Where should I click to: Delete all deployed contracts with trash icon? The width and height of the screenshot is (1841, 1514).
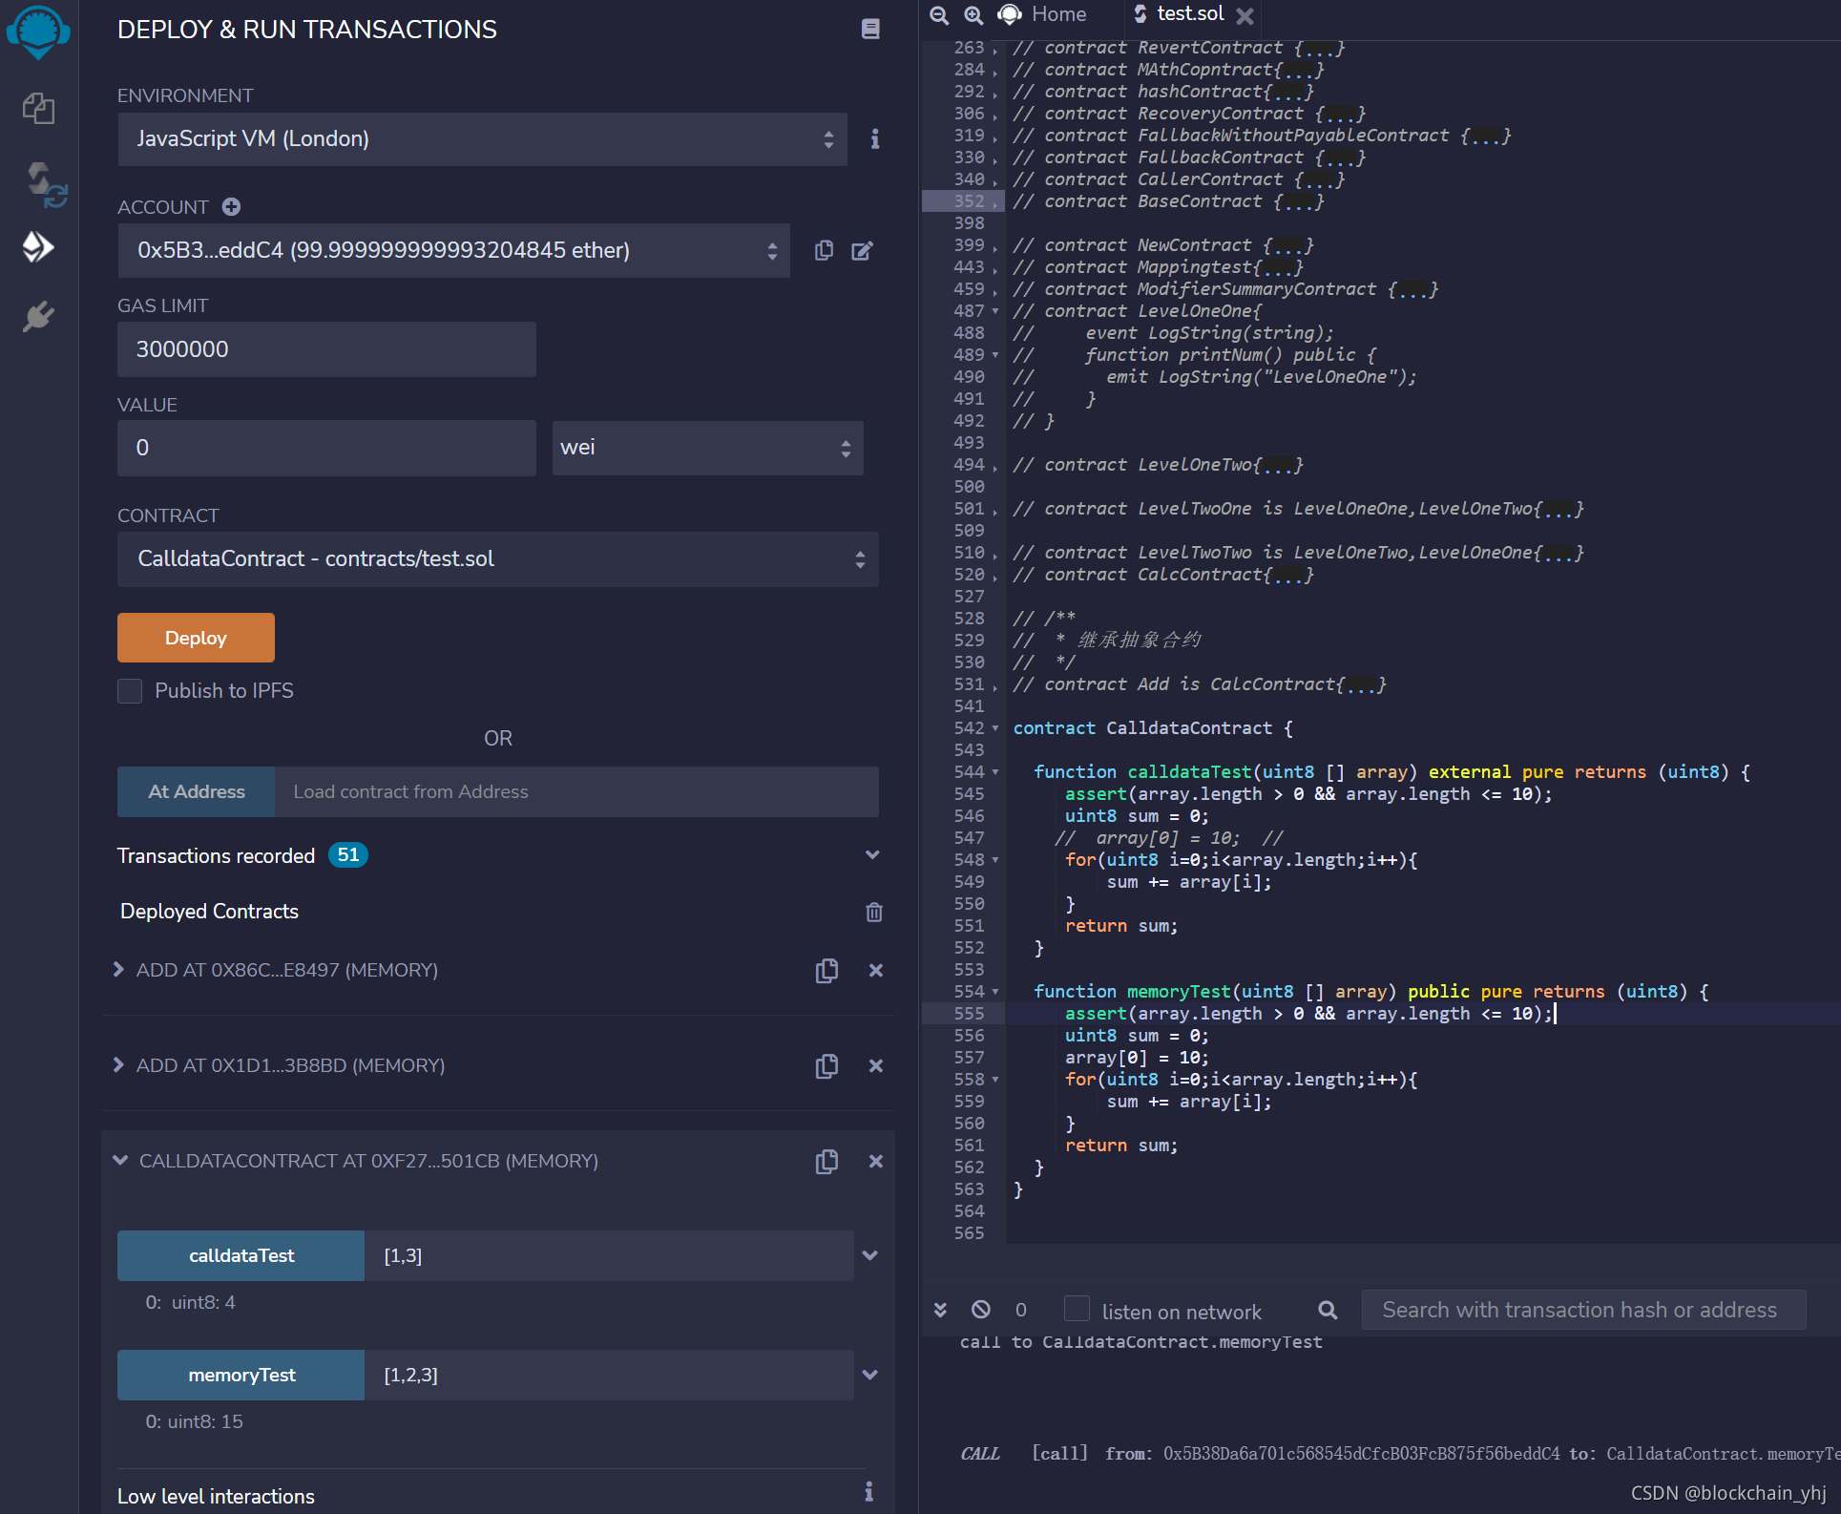click(873, 912)
